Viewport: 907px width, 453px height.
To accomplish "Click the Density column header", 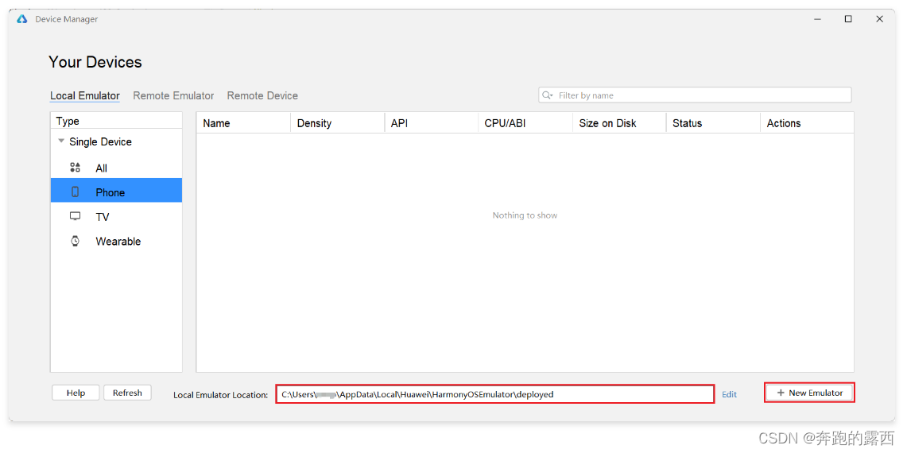I will (338, 123).
